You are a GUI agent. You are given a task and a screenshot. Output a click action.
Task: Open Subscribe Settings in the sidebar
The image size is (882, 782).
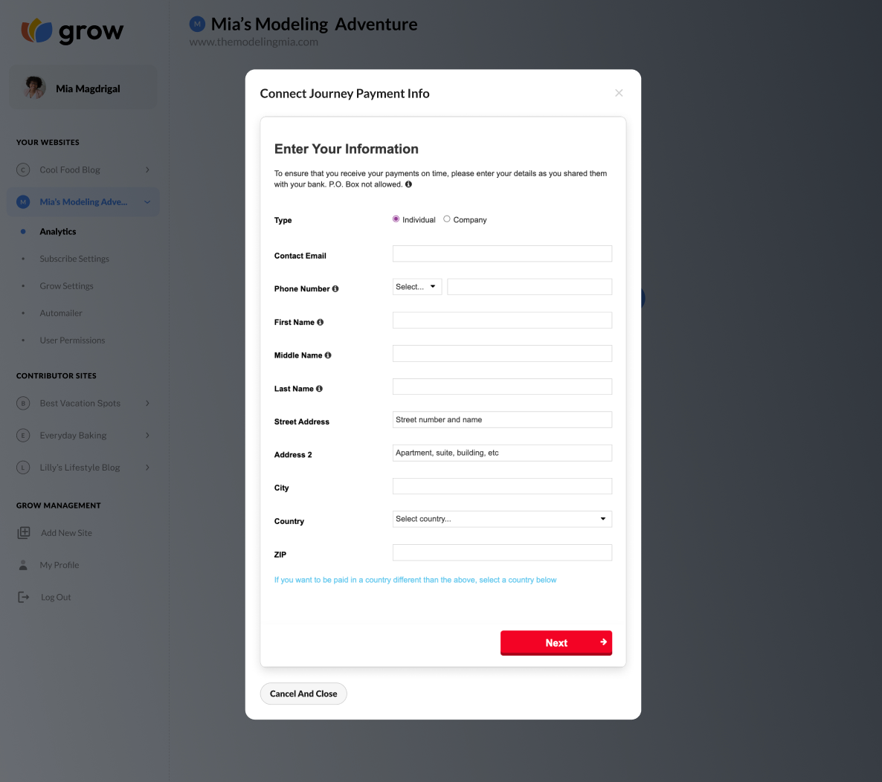(74, 259)
